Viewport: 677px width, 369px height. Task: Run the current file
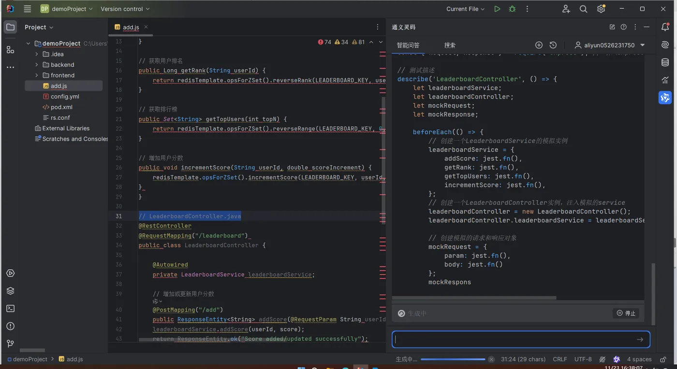(497, 9)
